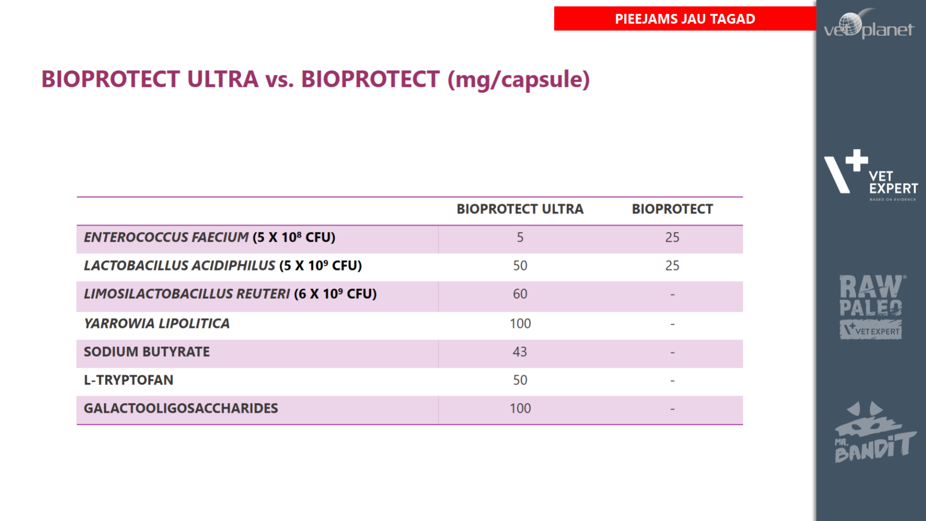Click Lactobacillus Acidiphilus's Bioprotect value 25
926x521 pixels.
[x=672, y=266]
